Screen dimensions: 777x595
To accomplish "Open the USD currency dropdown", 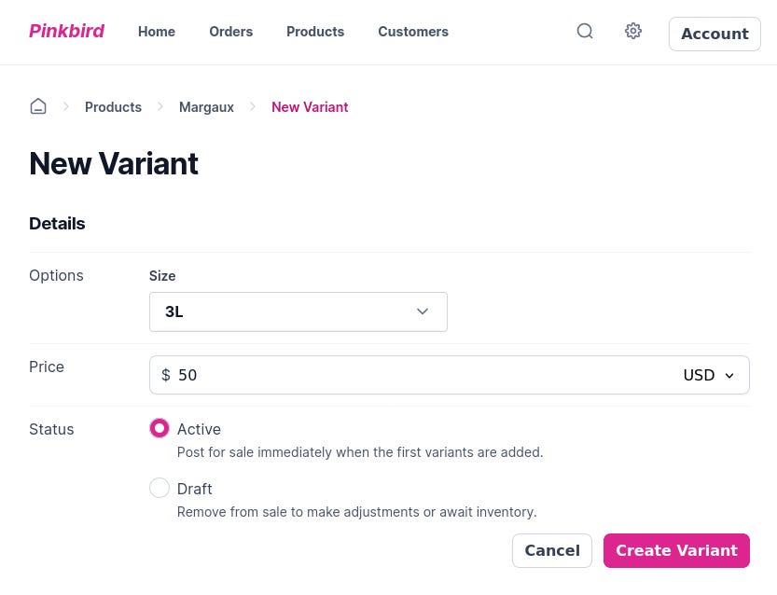I will pyautogui.click(x=709, y=375).
